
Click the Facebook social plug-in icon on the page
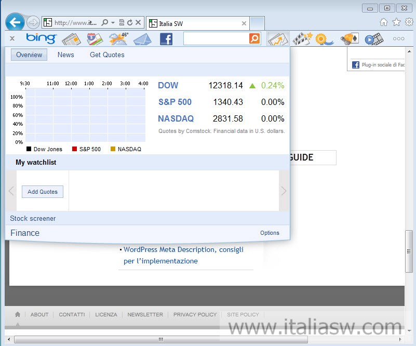(356, 65)
